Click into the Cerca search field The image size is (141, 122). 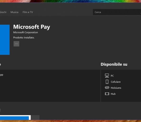point(117,12)
